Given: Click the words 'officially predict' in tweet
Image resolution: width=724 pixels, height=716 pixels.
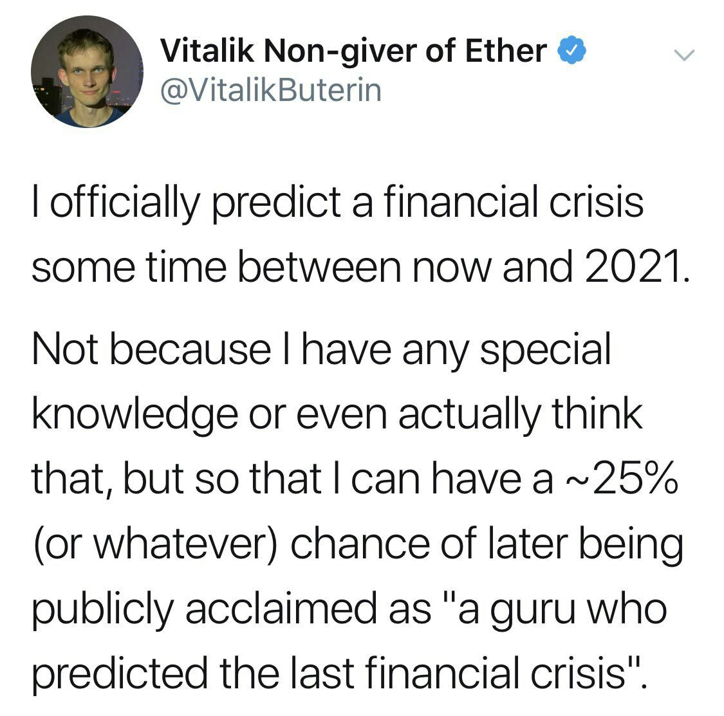Looking at the screenshot, I should pos(195,203).
